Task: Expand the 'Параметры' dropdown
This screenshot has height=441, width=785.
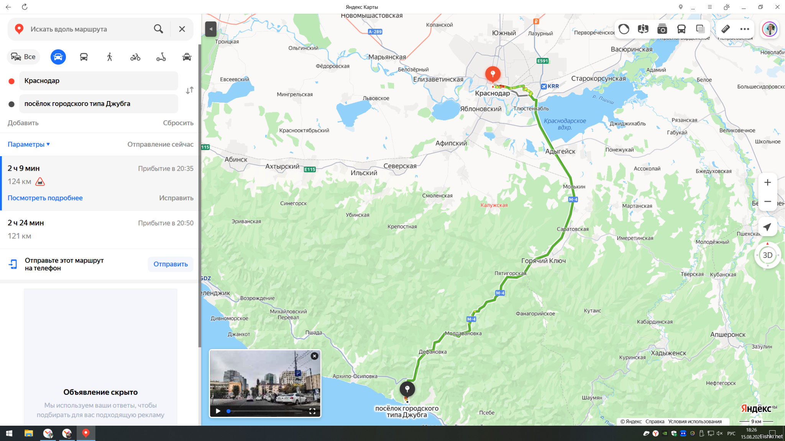Action: pos(29,144)
